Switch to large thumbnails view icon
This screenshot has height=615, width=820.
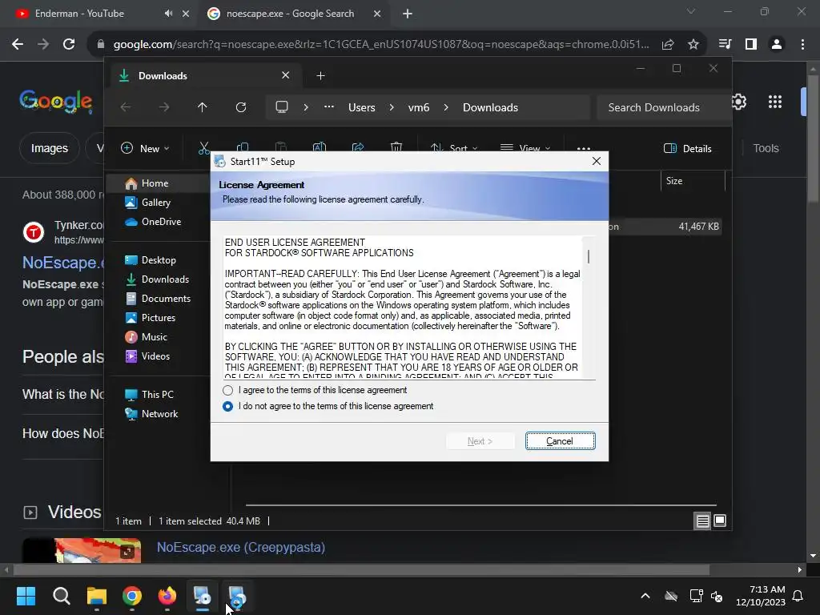720,521
